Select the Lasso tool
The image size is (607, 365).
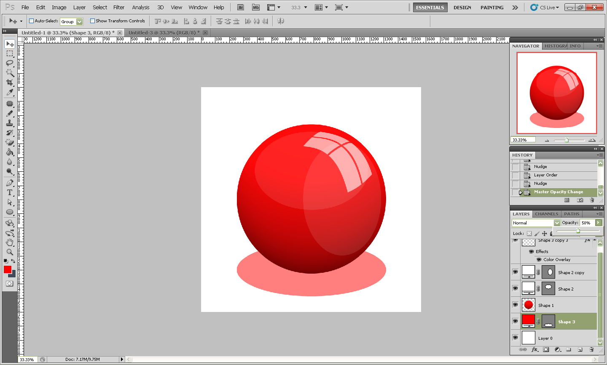point(10,63)
